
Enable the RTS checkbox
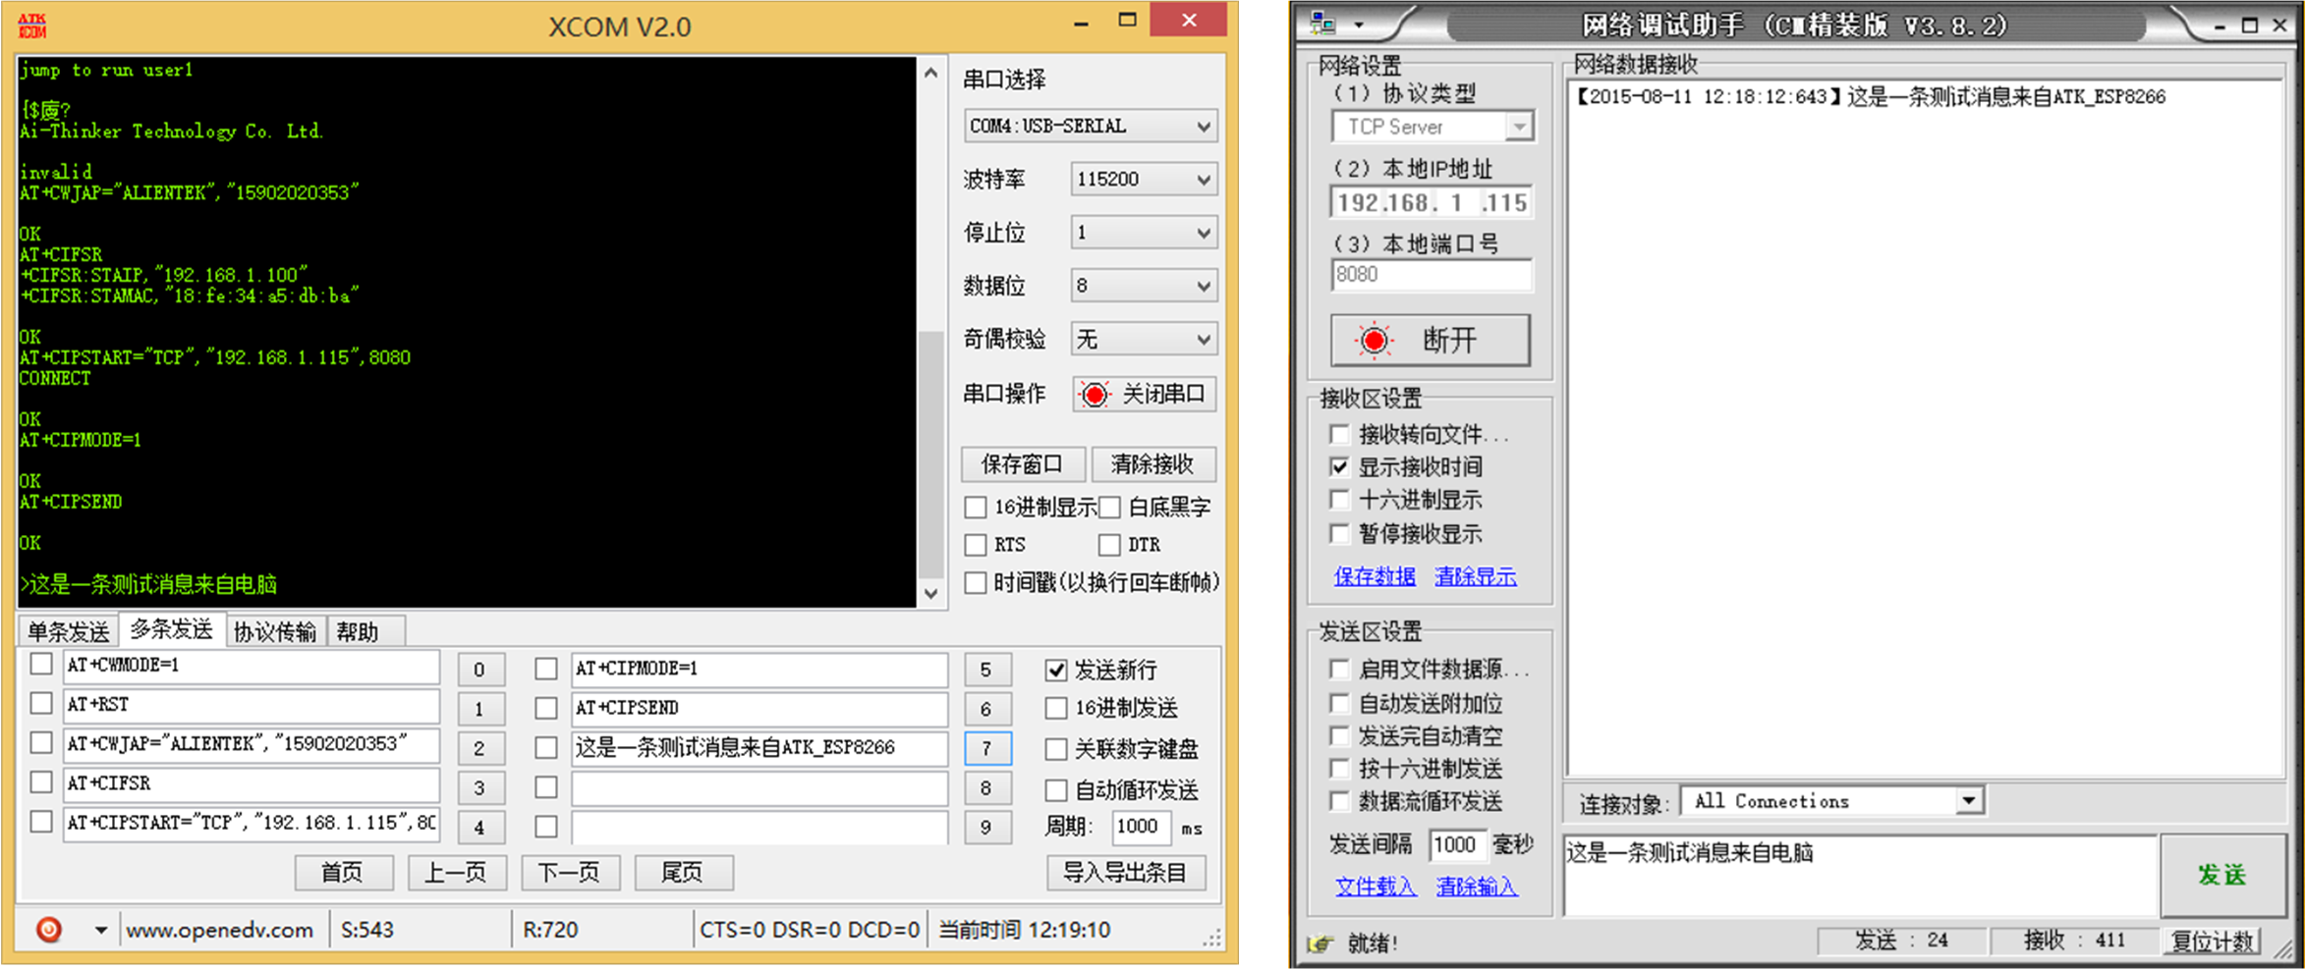976,544
